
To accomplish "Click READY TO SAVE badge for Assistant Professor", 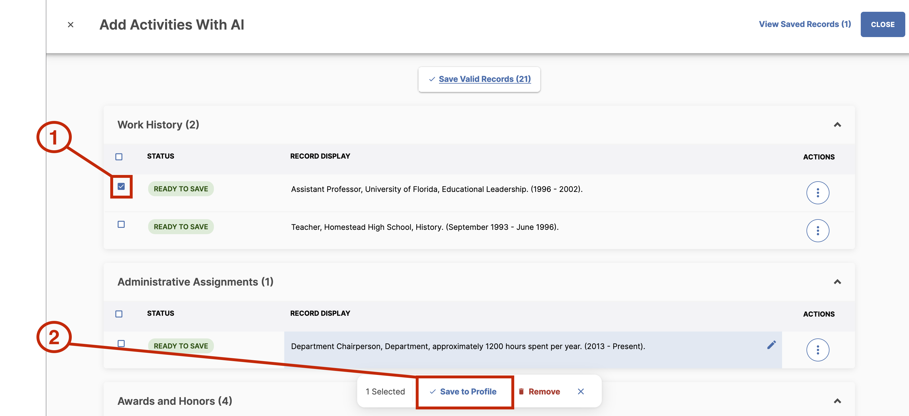I will click(181, 189).
